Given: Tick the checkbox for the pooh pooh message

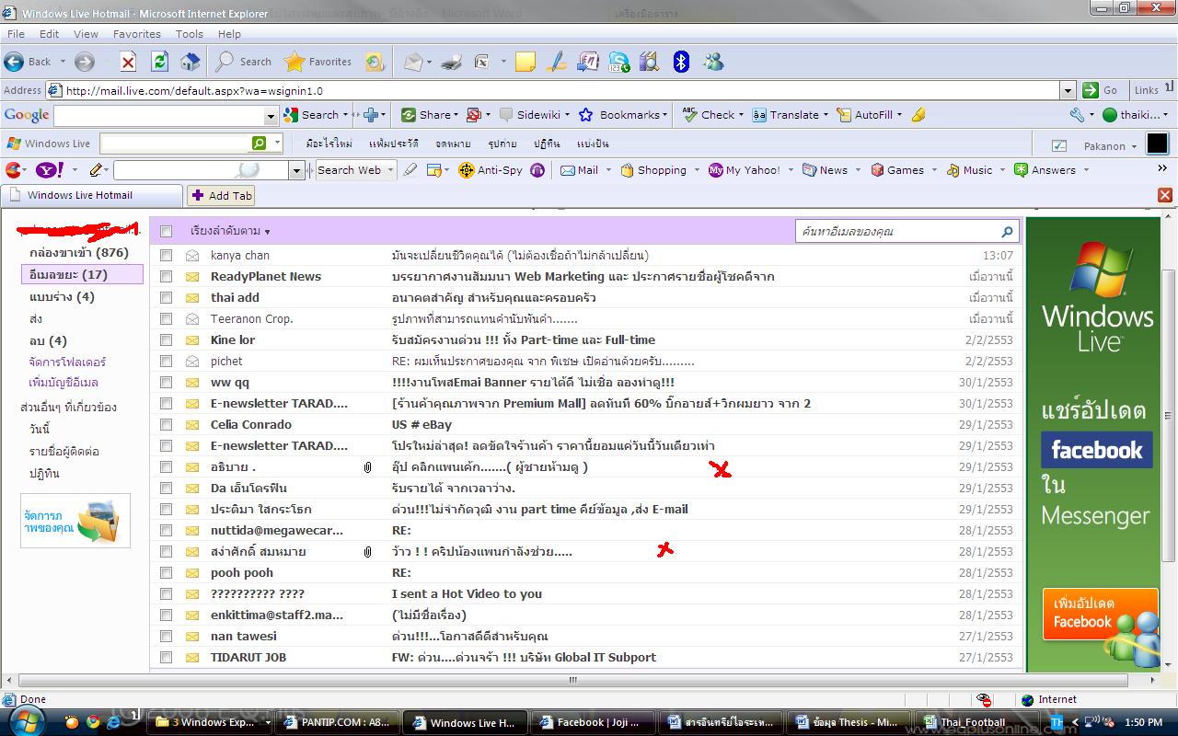Looking at the screenshot, I should coord(167,573).
